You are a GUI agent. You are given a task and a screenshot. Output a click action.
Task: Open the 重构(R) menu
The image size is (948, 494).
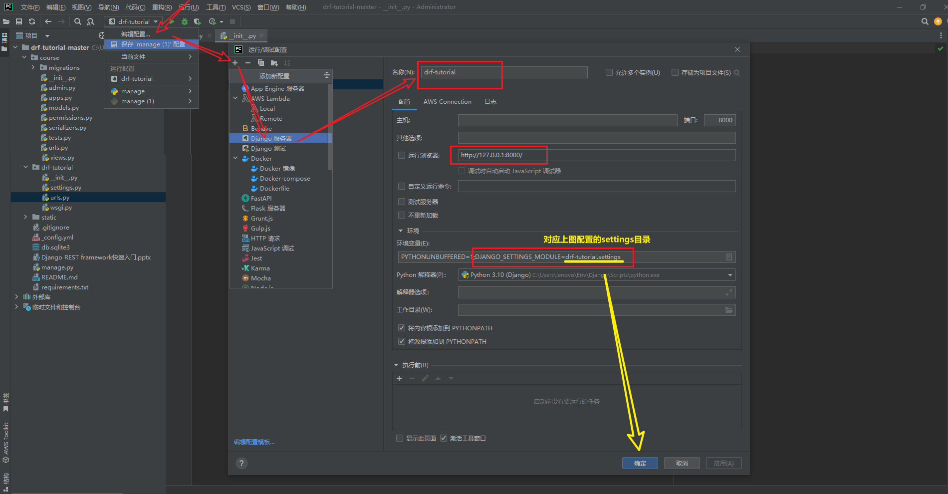pos(162,7)
